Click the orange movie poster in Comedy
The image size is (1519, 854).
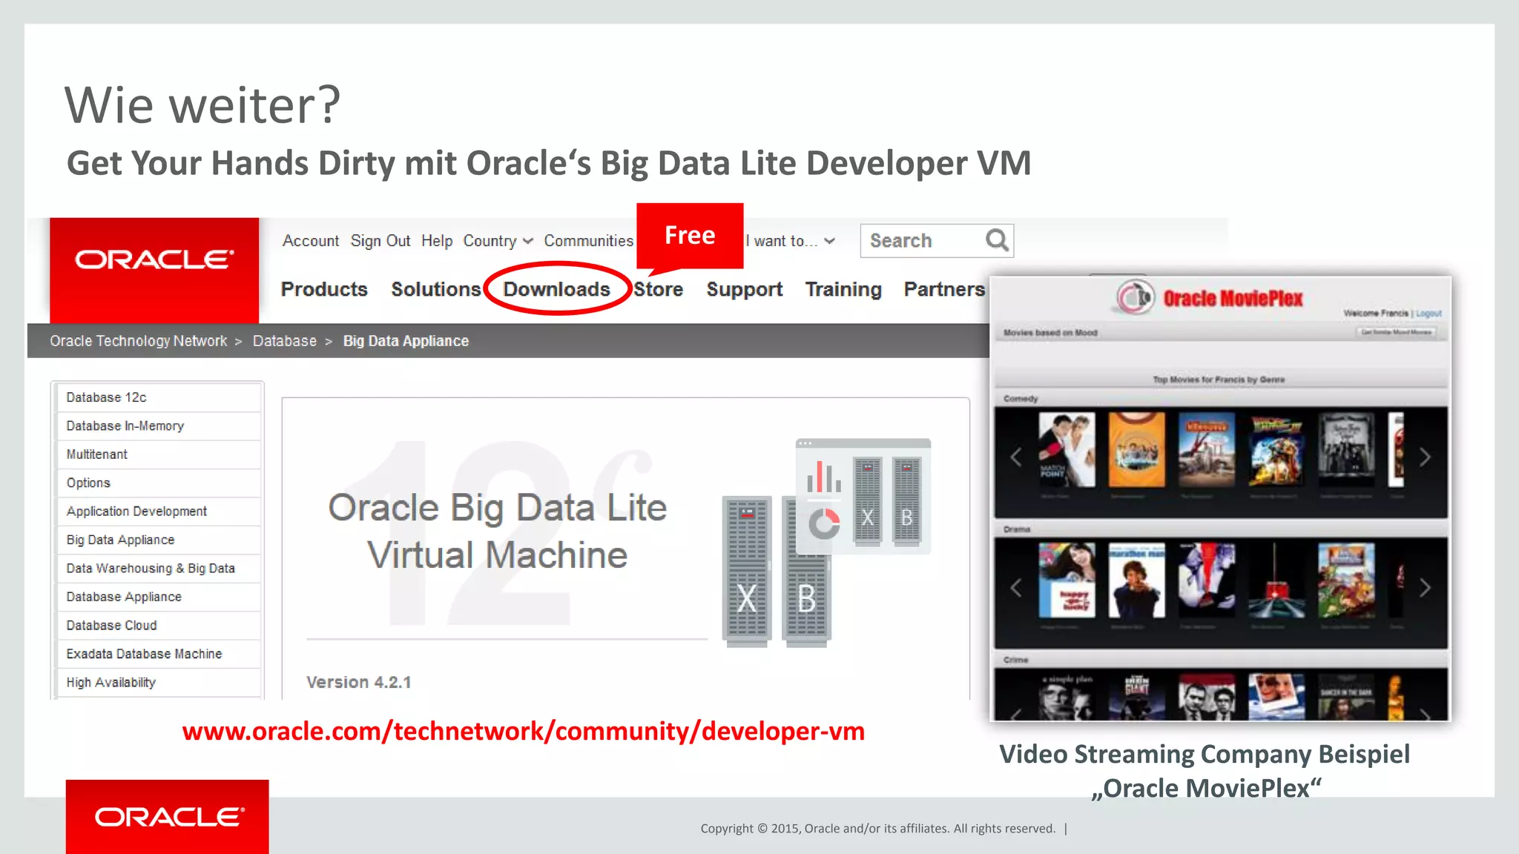click(1136, 451)
